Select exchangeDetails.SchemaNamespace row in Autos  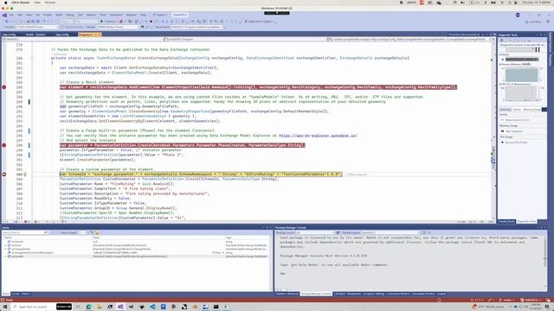tap(33, 253)
